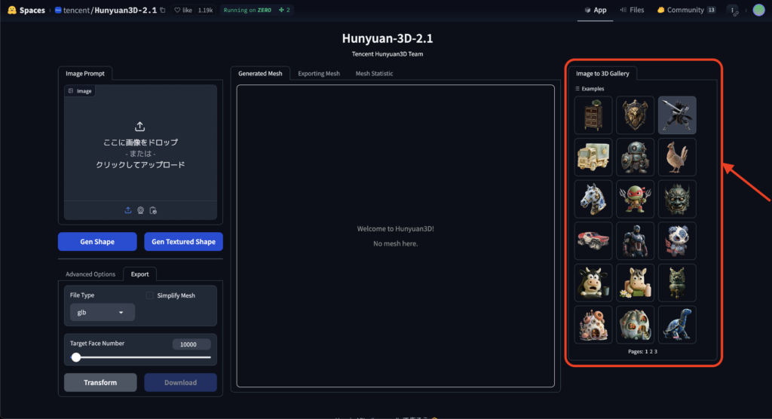This screenshot has height=419, width=772.
Task: Choose the jade truck example image
Action: pyautogui.click(x=593, y=157)
